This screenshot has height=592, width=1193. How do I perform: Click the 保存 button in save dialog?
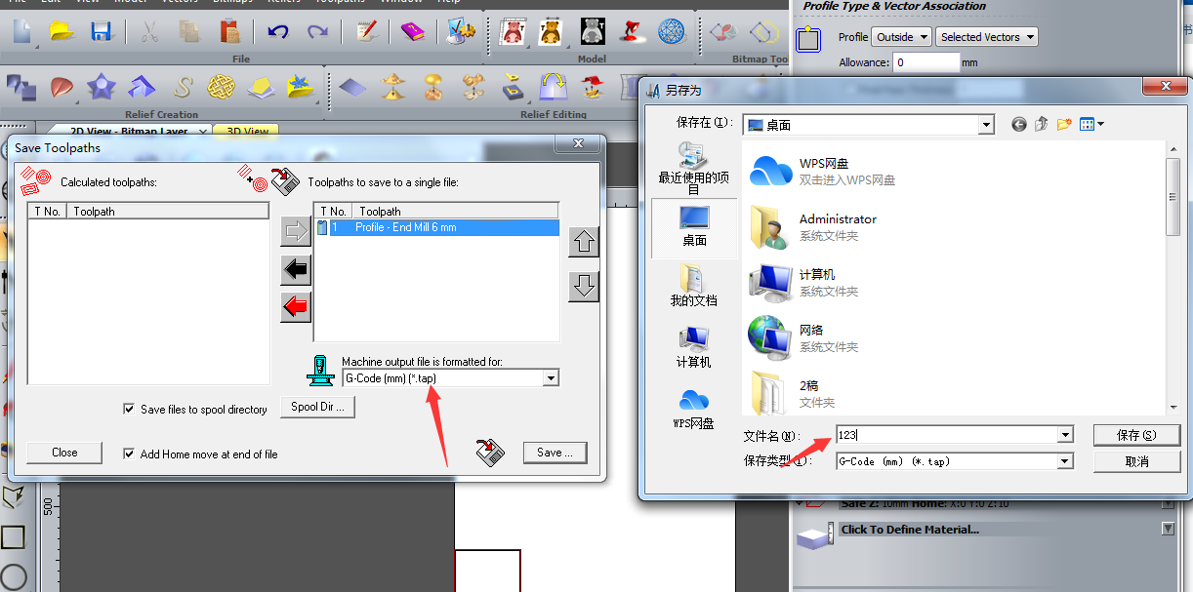[x=1136, y=435]
